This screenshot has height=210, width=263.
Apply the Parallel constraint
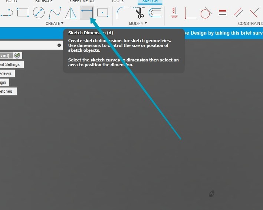[239, 13]
